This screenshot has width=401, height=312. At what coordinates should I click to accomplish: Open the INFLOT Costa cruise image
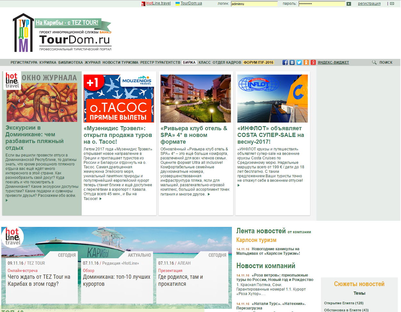[273, 99]
